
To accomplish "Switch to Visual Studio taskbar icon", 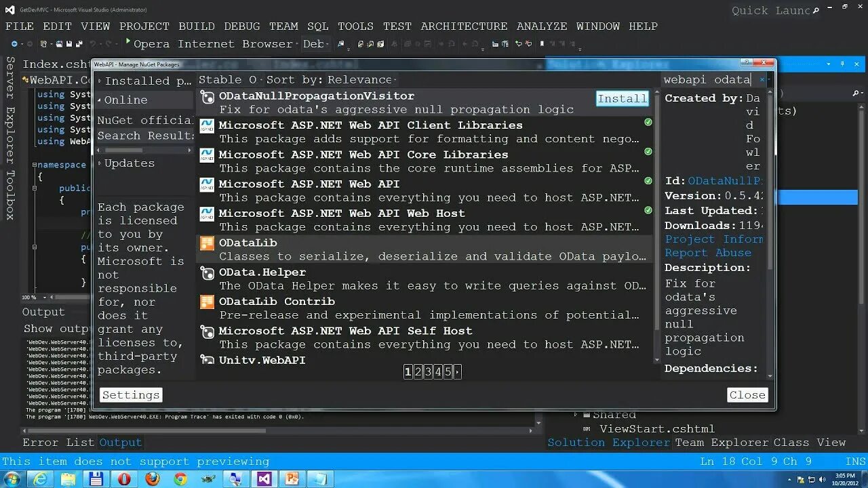I will [x=264, y=479].
